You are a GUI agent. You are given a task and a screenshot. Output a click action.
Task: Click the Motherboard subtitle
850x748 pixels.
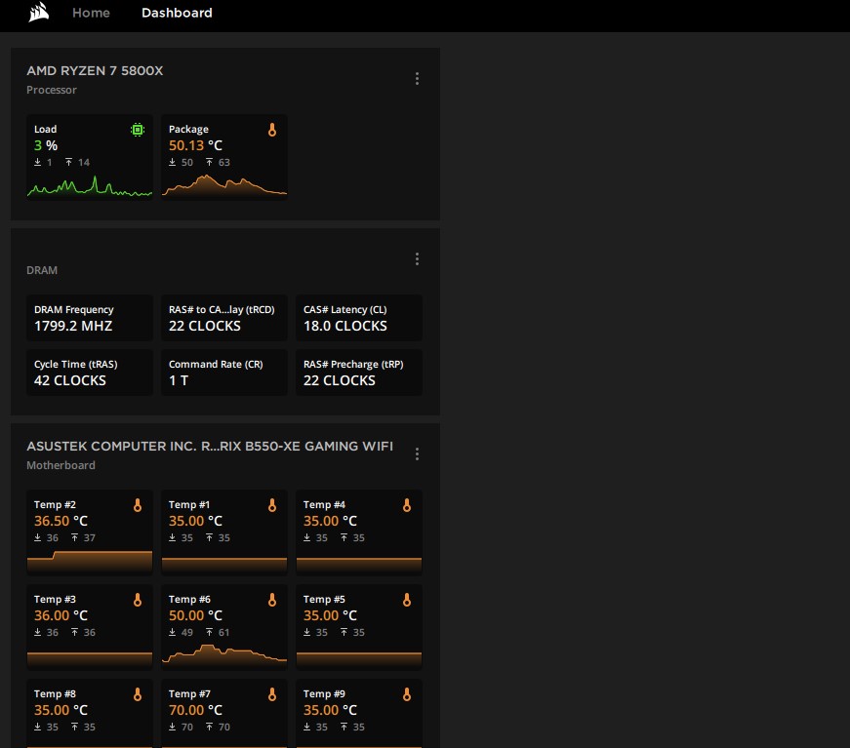pyautogui.click(x=61, y=465)
